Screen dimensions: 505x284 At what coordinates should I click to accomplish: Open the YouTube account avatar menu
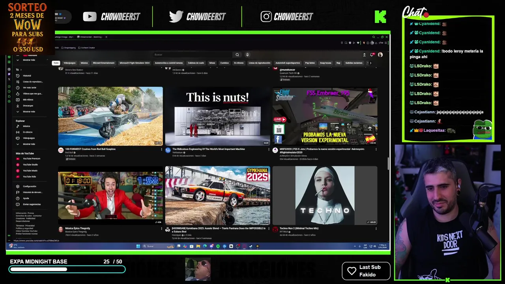pos(380,55)
